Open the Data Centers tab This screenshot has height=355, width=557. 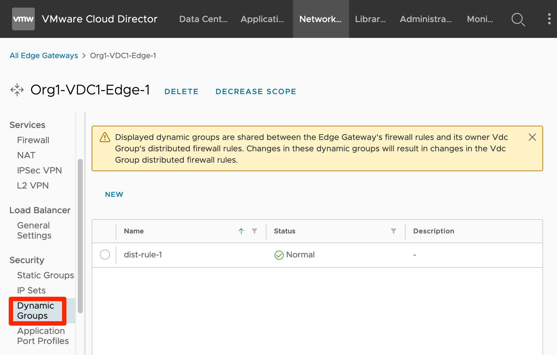coord(203,19)
